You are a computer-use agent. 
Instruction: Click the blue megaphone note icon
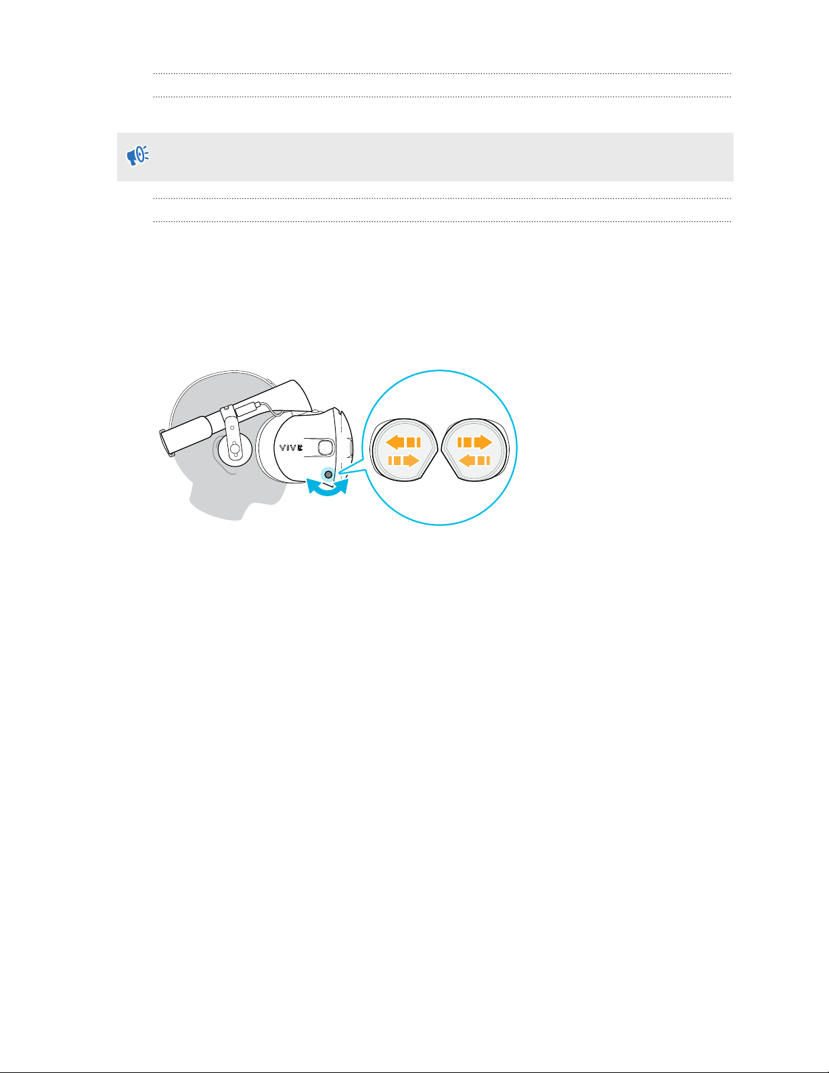pos(138,156)
